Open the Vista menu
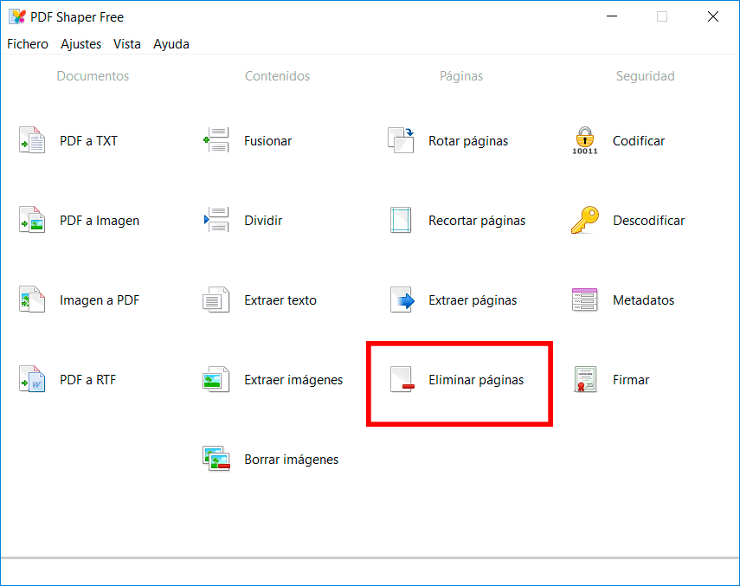This screenshot has height=586, width=740. [127, 44]
